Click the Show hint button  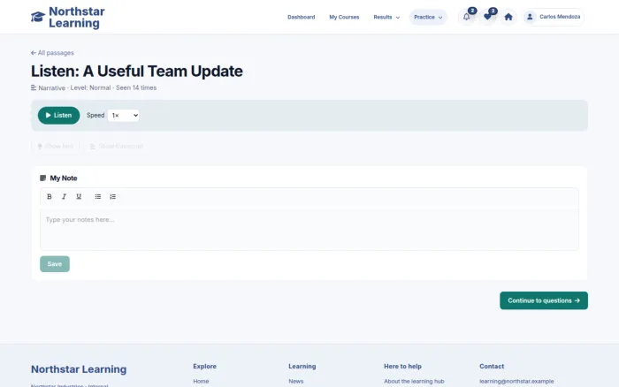point(55,147)
